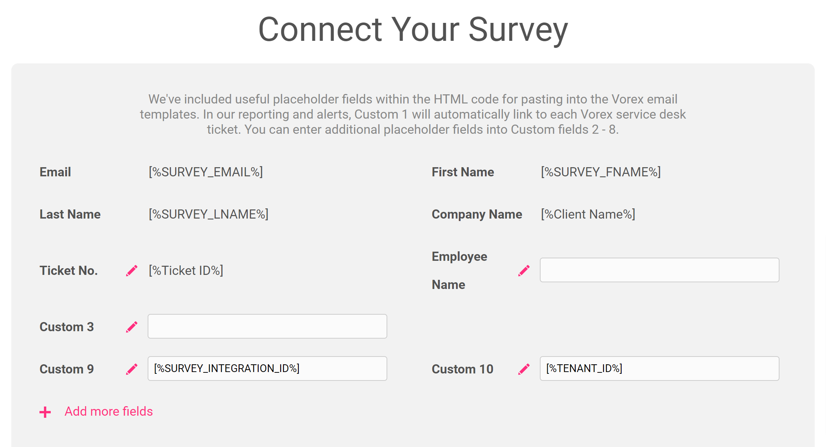Focus the Employee Name input box

click(x=659, y=270)
